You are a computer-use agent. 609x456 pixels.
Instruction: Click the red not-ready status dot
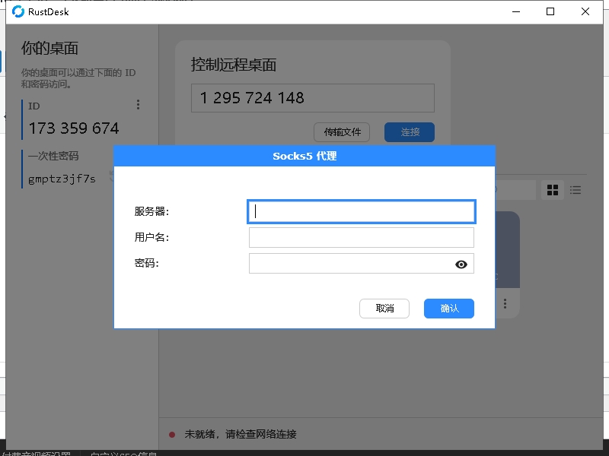172,435
